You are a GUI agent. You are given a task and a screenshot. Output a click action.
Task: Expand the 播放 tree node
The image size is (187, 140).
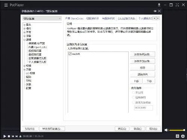(x=24, y=28)
